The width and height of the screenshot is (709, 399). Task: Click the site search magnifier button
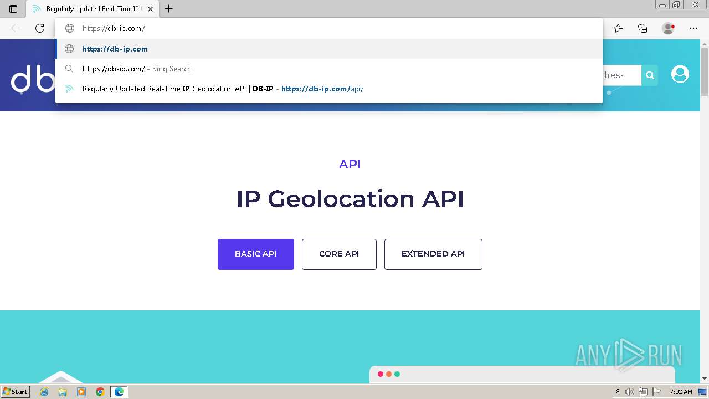(650, 75)
